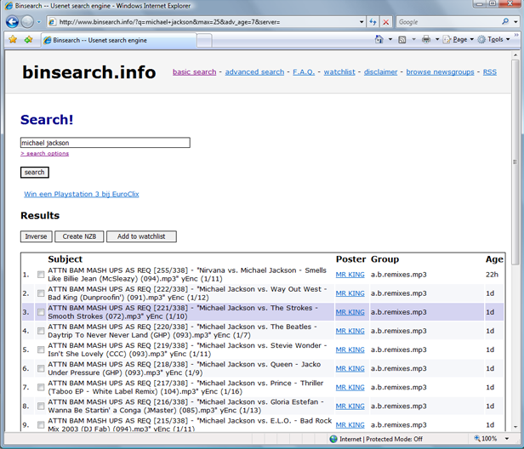Screen dimensions: 524x449
Task: Click the Create NZB button
Action: 79,236
